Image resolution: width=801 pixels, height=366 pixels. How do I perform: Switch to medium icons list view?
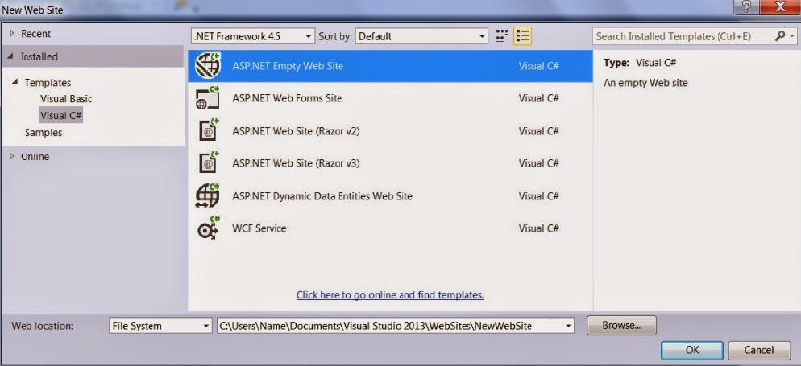pyautogui.click(x=522, y=36)
